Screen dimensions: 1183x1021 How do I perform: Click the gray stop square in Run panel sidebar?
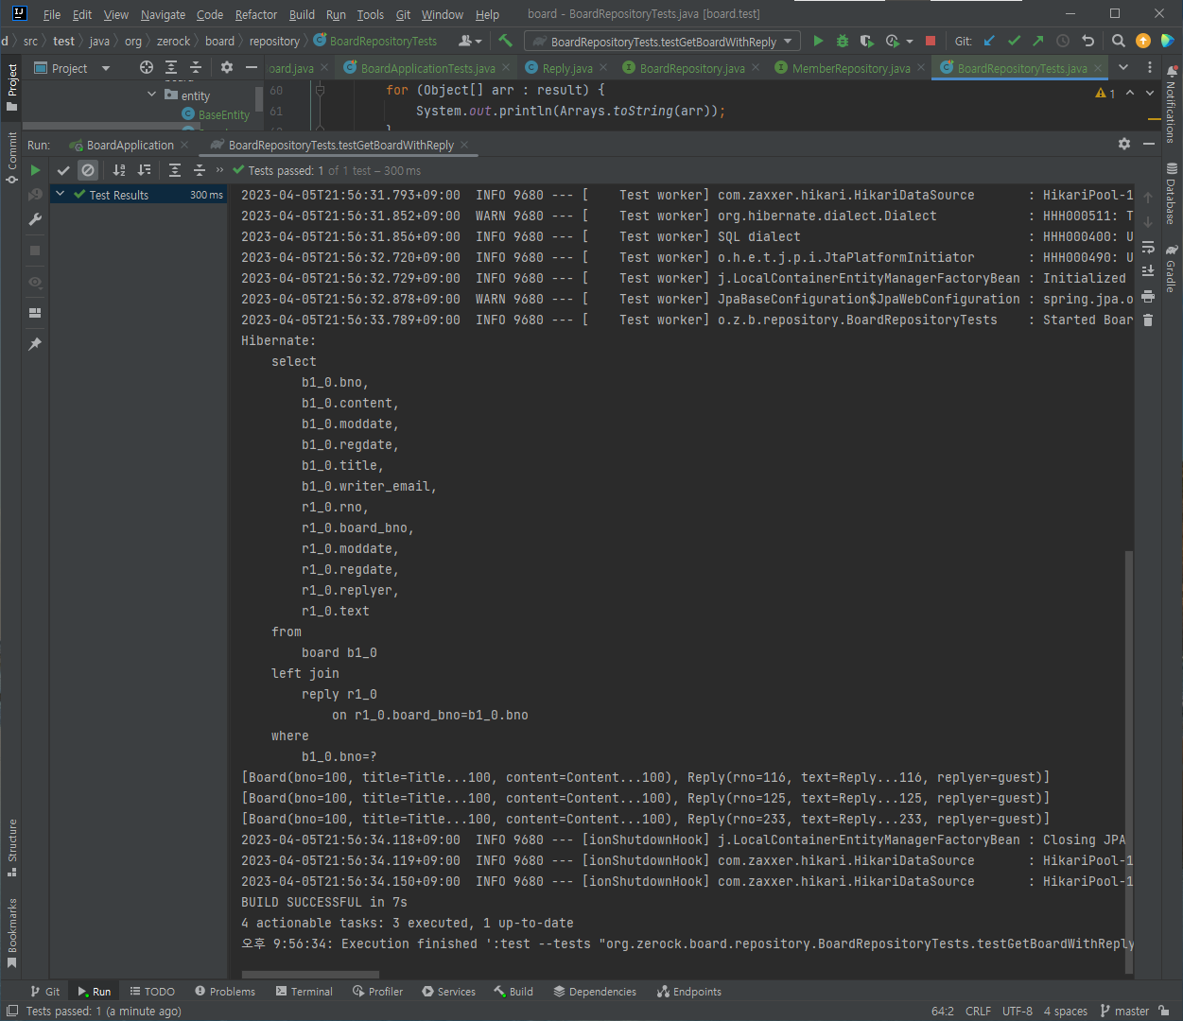[x=35, y=251]
